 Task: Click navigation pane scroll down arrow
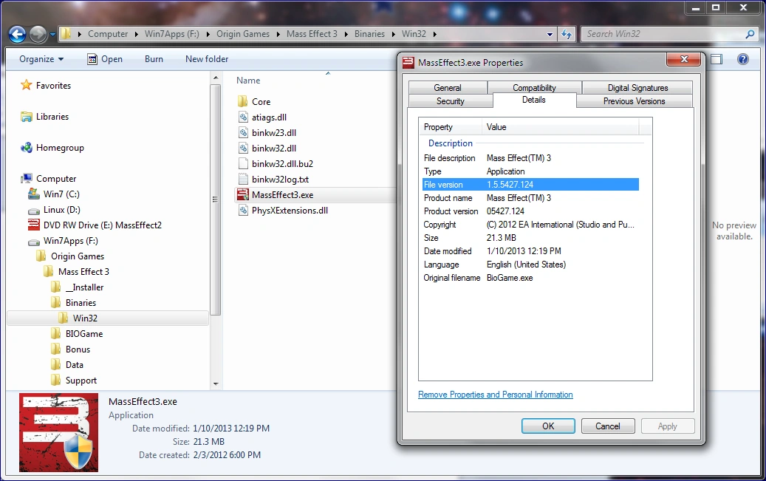pyautogui.click(x=216, y=384)
